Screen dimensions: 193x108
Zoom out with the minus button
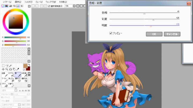coord(78,6)
